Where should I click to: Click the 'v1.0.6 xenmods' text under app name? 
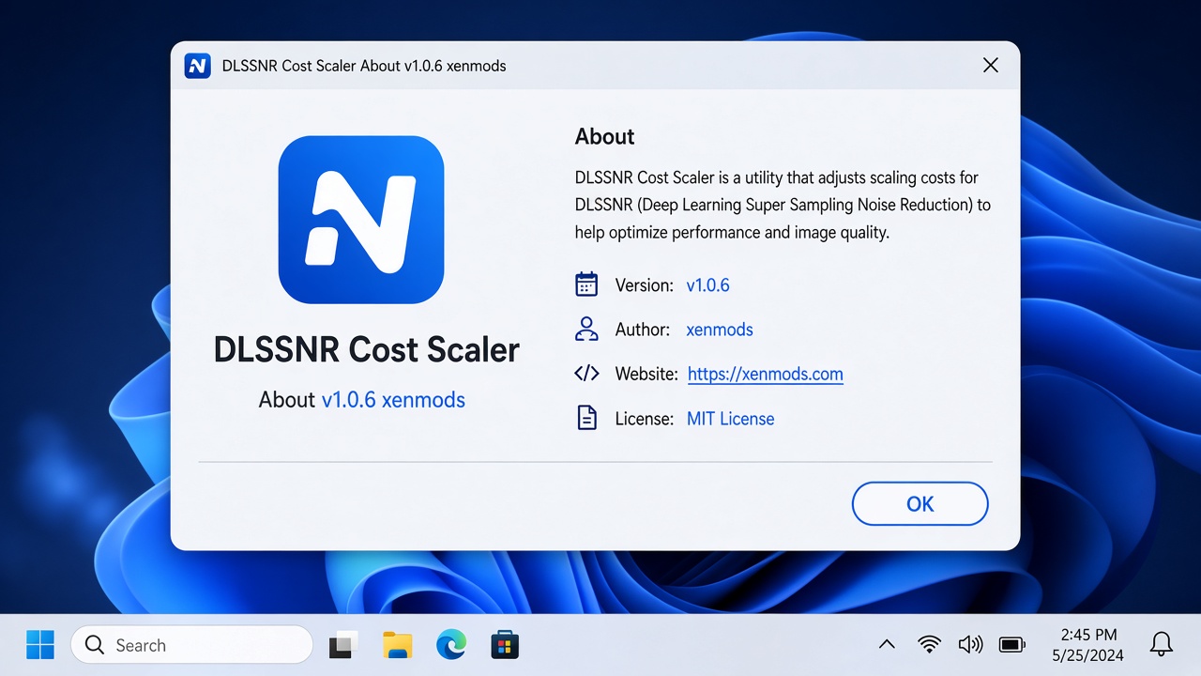click(x=393, y=400)
